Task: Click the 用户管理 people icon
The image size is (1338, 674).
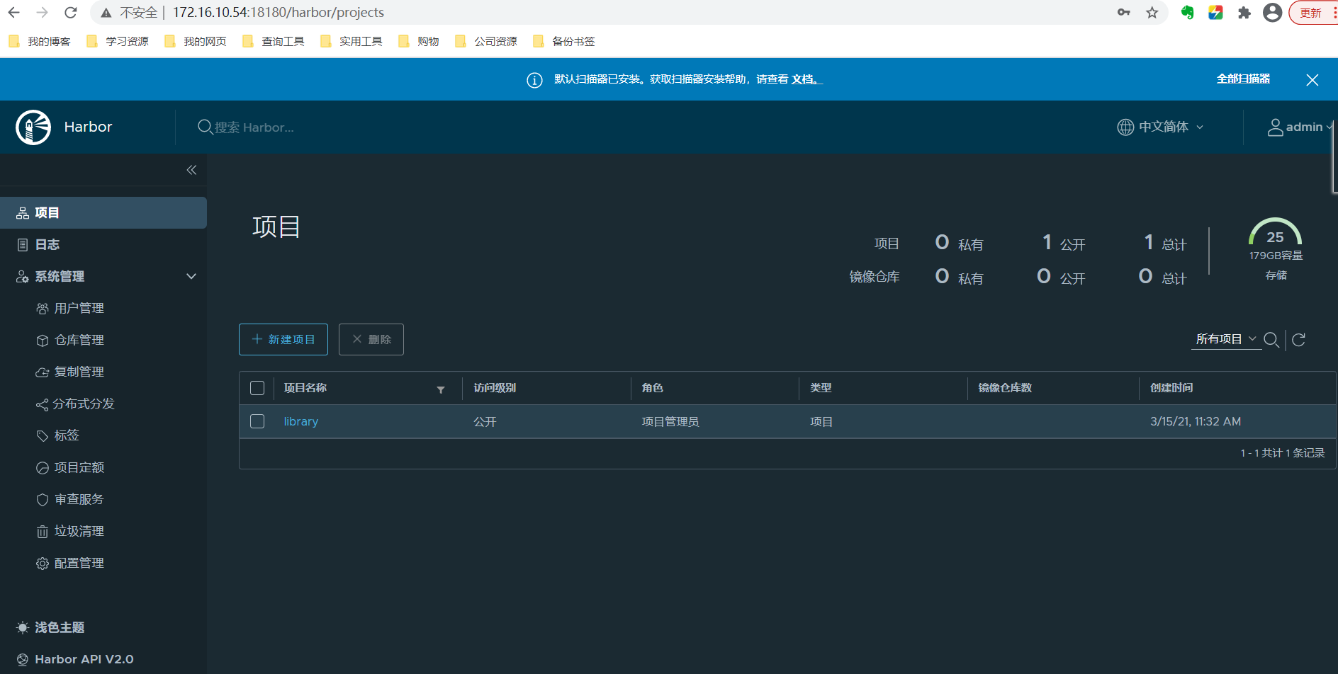Action: pyautogui.click(x=43, y=309)
